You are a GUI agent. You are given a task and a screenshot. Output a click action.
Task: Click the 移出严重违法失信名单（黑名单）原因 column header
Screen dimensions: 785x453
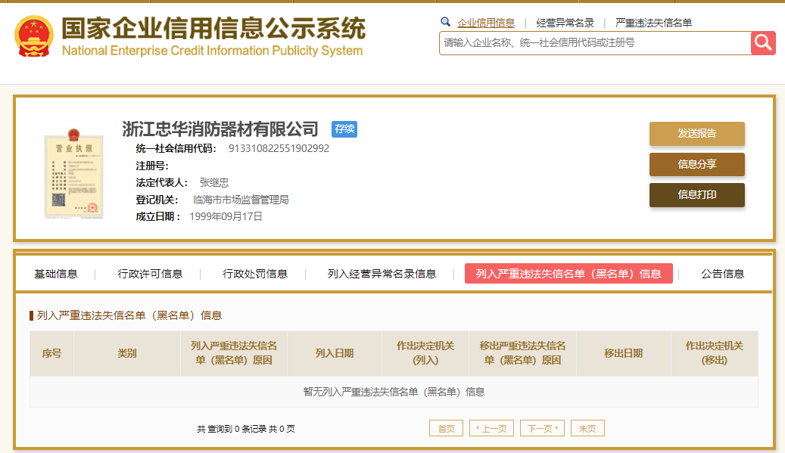pos(522,353)
